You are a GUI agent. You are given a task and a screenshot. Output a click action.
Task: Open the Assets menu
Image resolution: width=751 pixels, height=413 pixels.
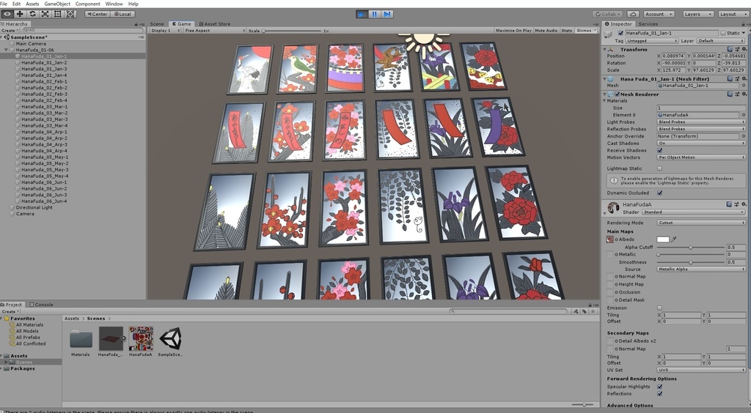point(32,4)
